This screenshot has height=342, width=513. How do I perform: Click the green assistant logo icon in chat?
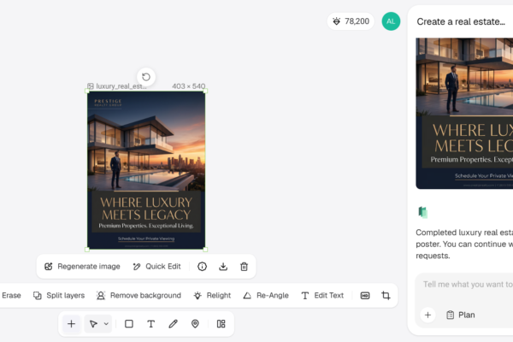[x=422, y=212]
